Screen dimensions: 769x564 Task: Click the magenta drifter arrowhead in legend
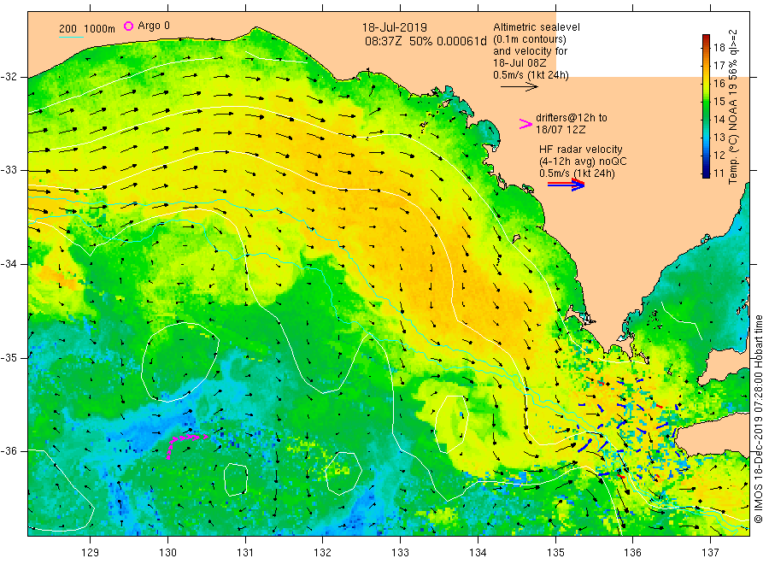click(x=525, y=124)
